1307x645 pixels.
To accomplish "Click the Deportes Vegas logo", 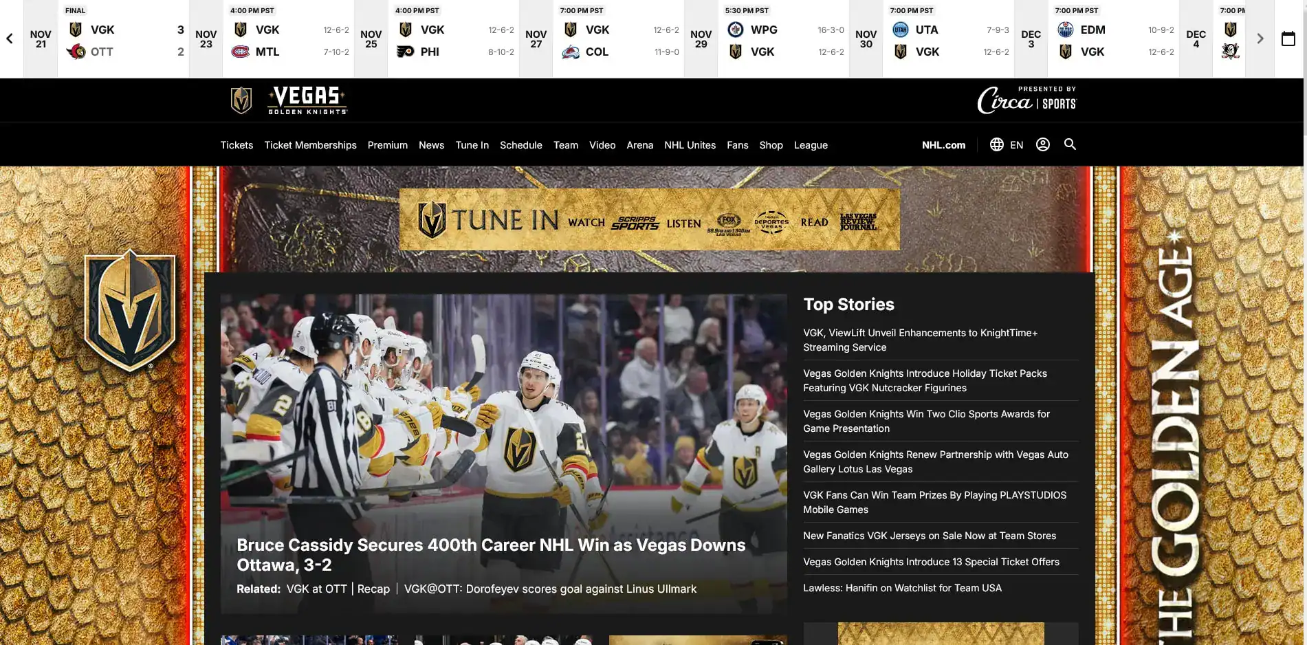I will click(771, 222).
